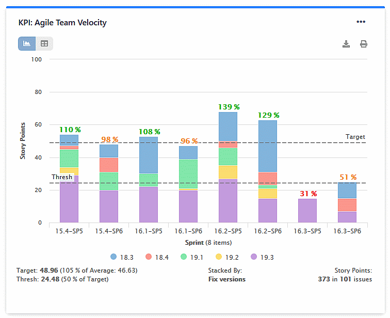The width and height of the screenshot is (390, 318).
Task: Click the yellow 19.2 segment in 16.2-SP5
Action: pos(228,172)
